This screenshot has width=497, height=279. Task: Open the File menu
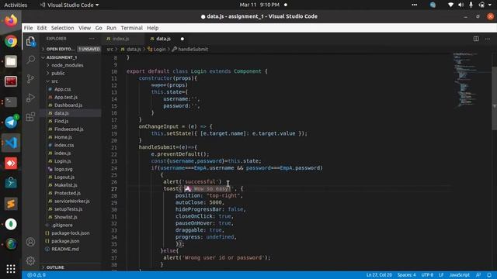pos(28,28)
